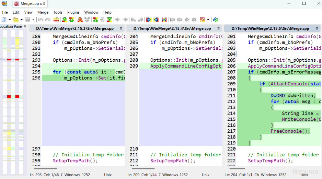Click the left pane horizontal scrollbar thumb
The image size is (322, 179).
click(x=45, y=168)
